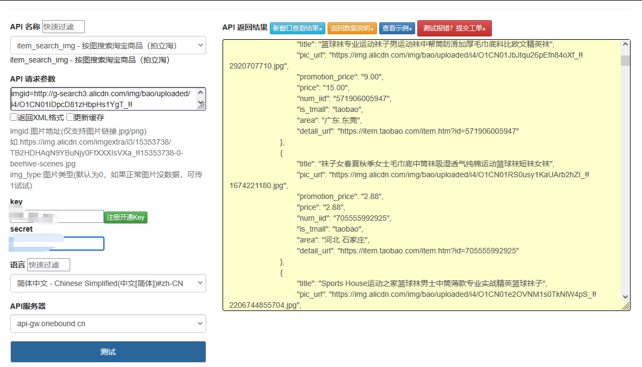Enable the 返回XML格式 checkbox
This screenshot has height=367, width=642.
tap(14, 117)
